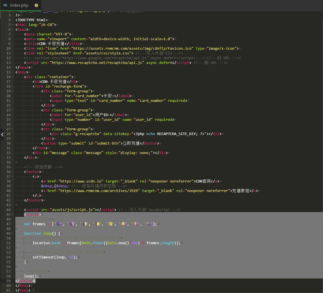The image size is (323, 293).
Task: Click the commented google.com recaptcha URL
Action: tap(105, 58)
